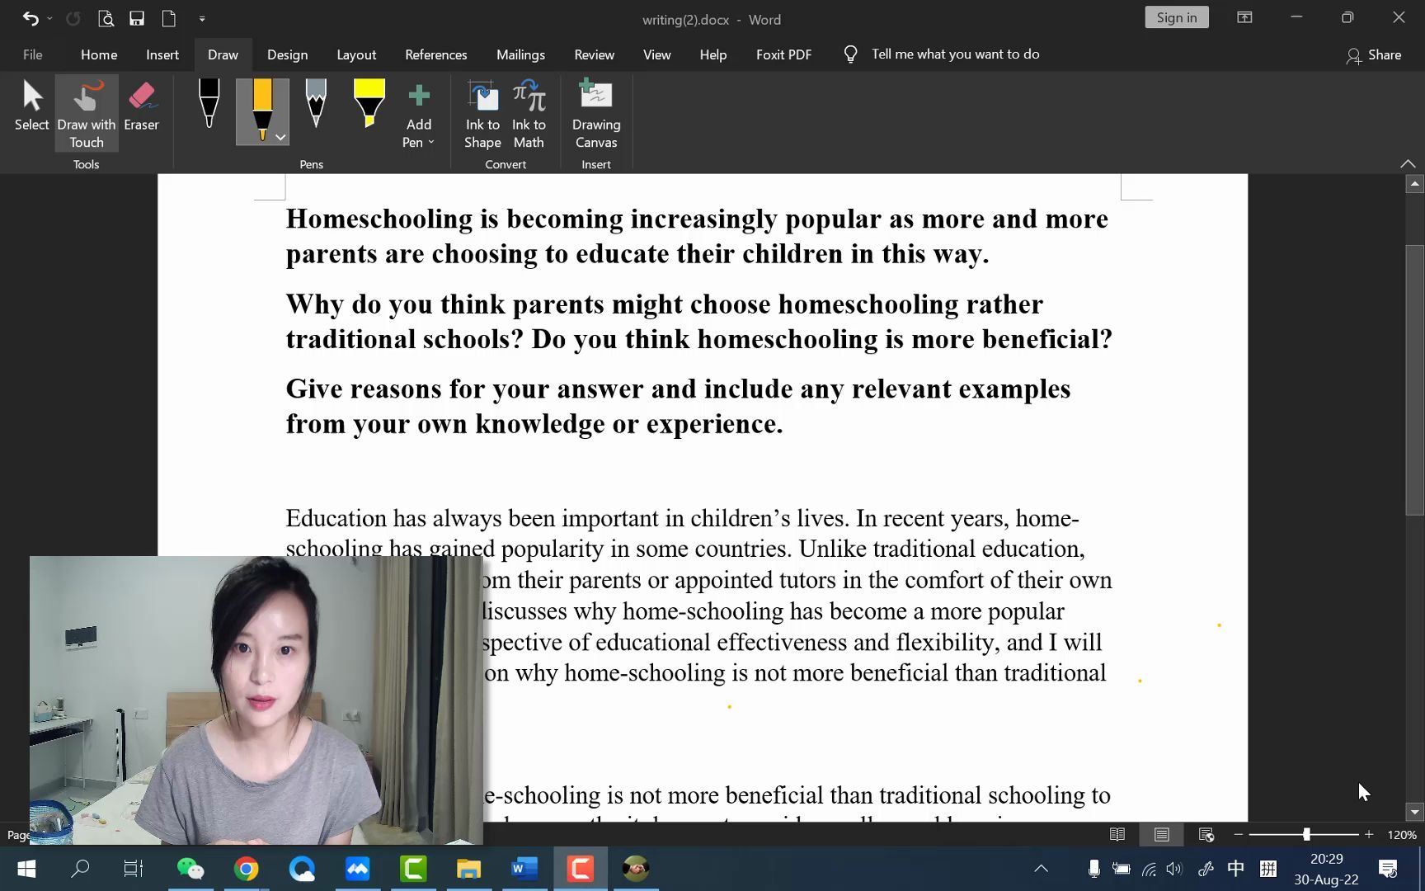
Task: Switch to the References tab
Action: point(435,54)
